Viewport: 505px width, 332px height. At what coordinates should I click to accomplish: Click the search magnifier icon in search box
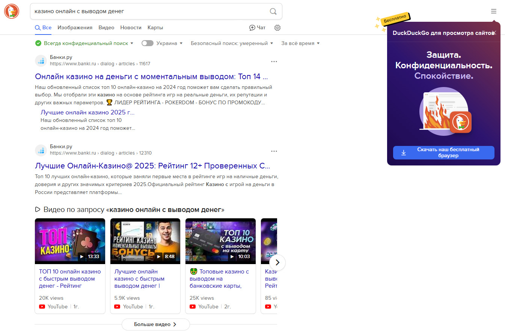coord(273,11)
